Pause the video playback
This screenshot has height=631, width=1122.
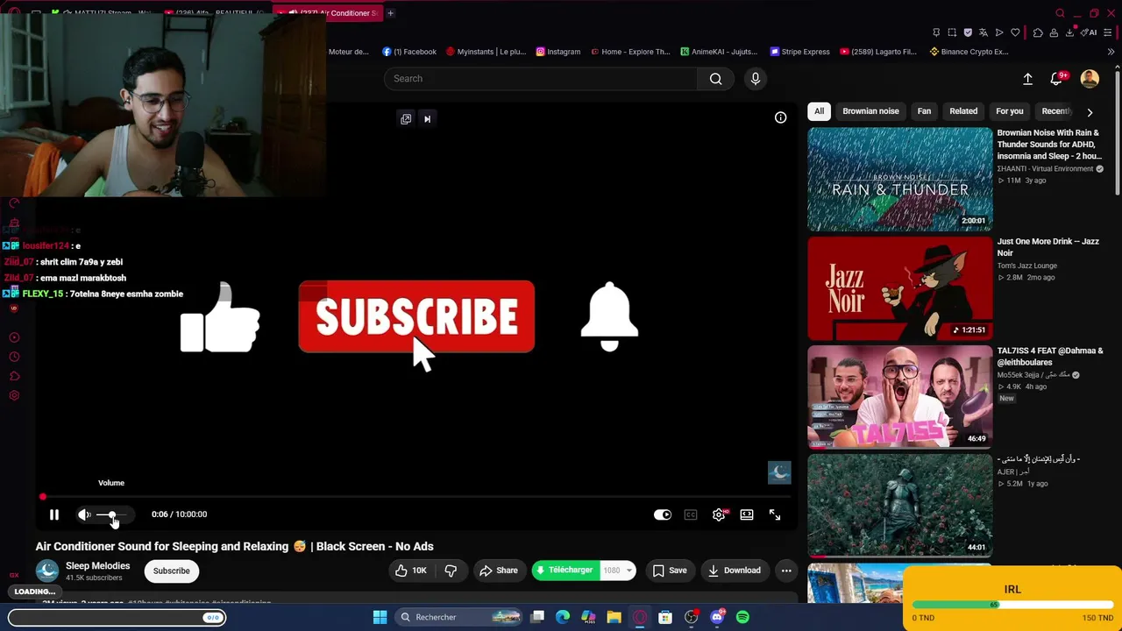(53, 514)
